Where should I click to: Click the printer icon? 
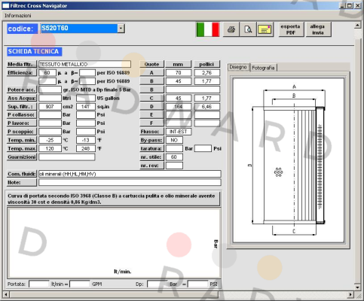tap(231, 29)
